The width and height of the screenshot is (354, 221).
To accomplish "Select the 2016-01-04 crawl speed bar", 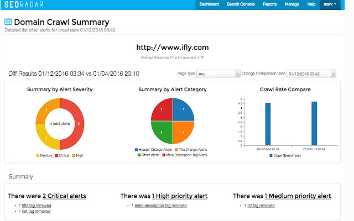I will (268, 124).
